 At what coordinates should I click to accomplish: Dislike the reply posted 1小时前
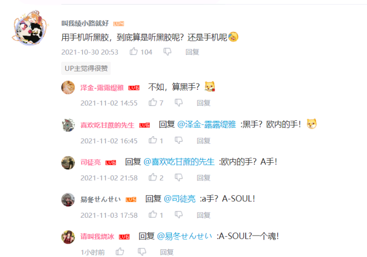tap(142, 252)
